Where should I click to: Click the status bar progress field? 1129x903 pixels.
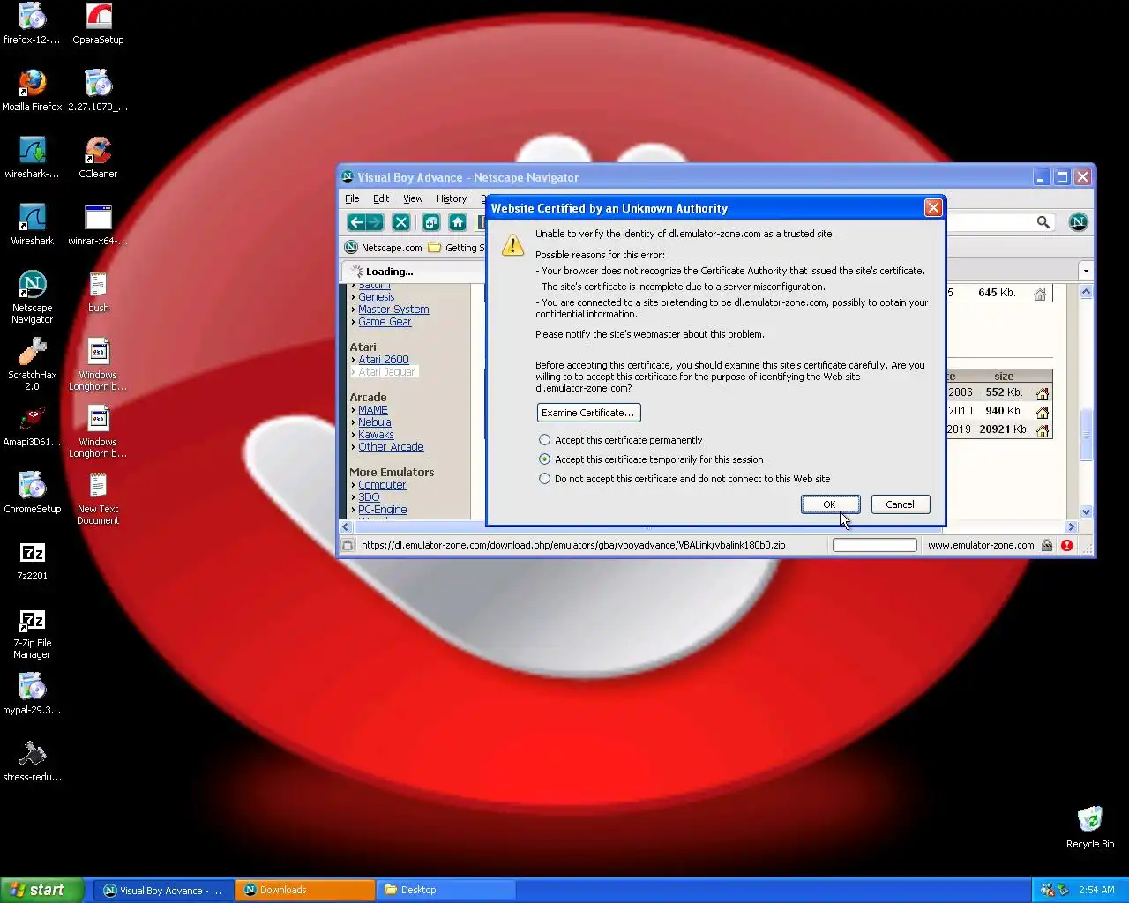pos(875,545)
